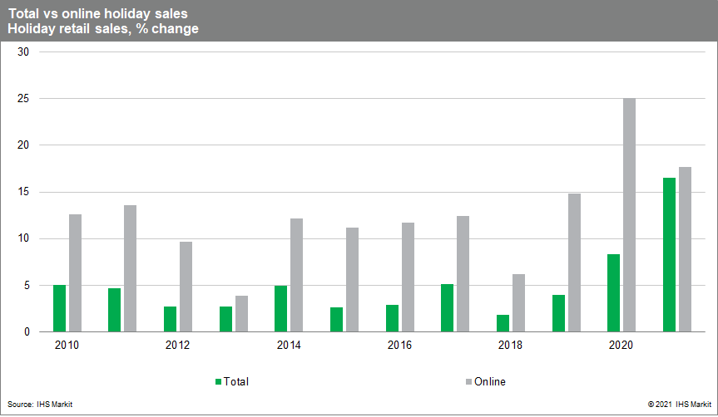Click the 'Holiday retail sales, % change' subtitle
Image resolution: width=718 pixels, height=417 pixels.
click(x=103, y=29)
